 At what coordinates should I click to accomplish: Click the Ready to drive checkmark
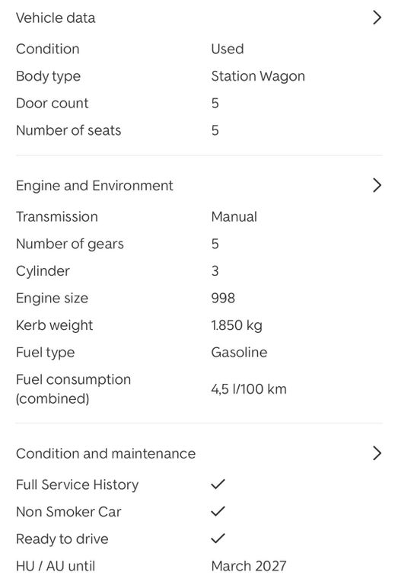[218, 539]
